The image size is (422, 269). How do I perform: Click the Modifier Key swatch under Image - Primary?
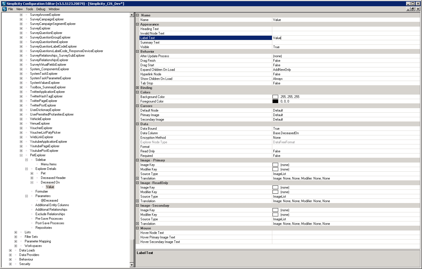point(275,169)
